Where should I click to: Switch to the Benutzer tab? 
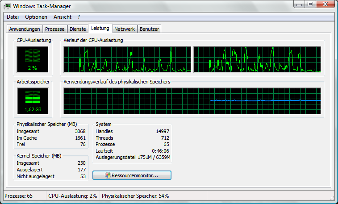coord(150,29)
